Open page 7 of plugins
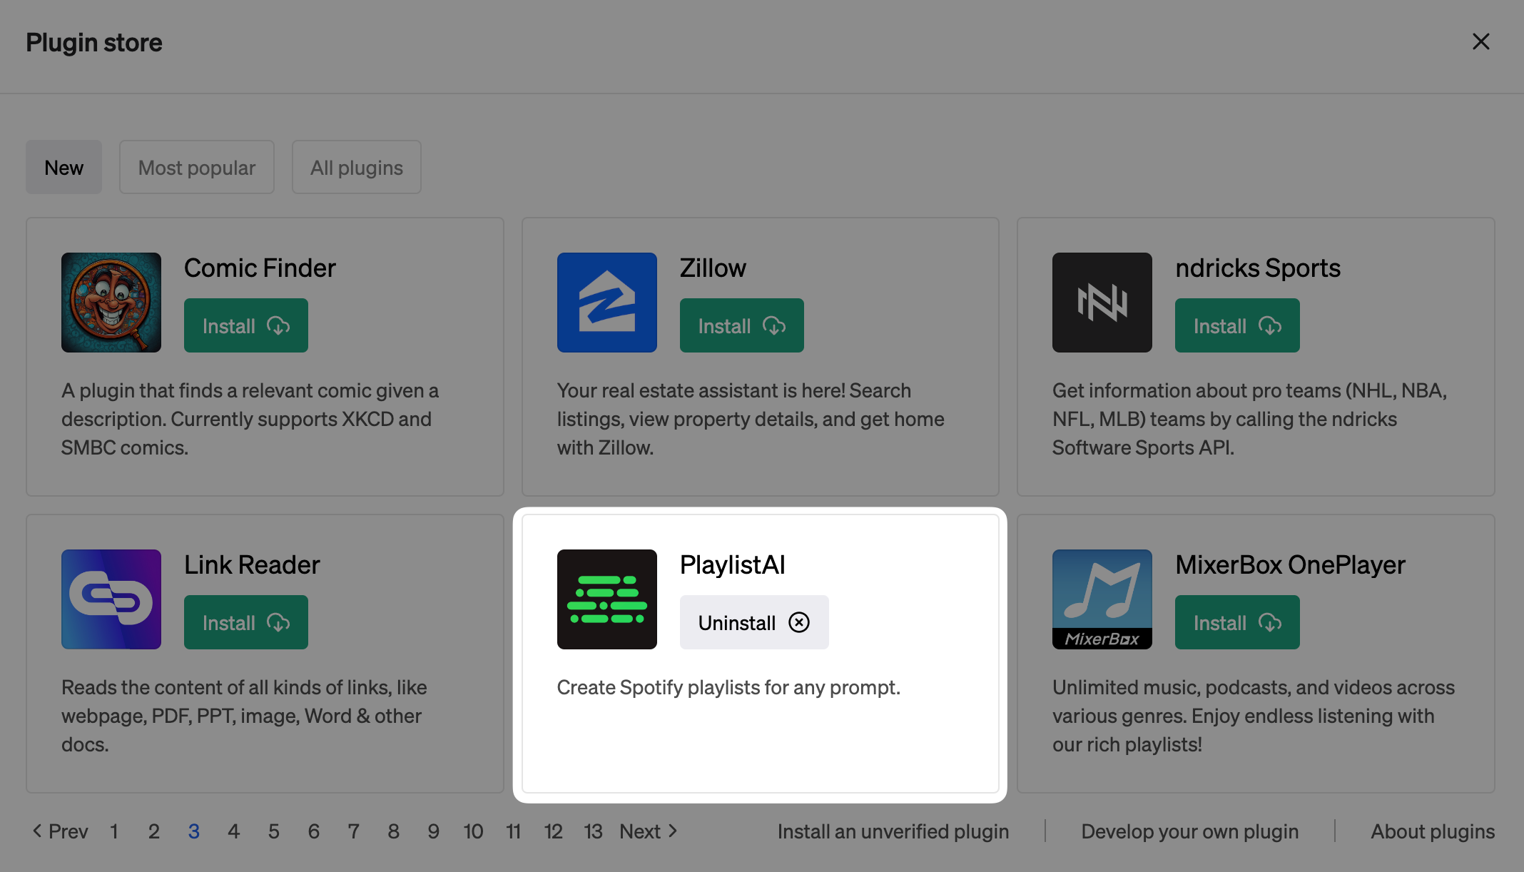This screenshot has width=1524, height=872. (354, 831)
